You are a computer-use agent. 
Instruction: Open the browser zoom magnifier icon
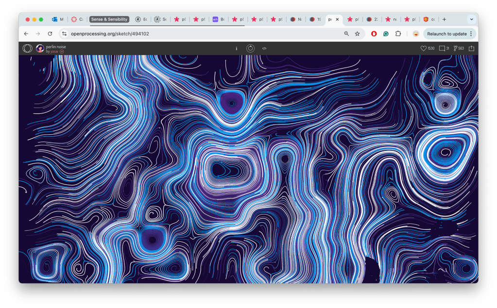[346, 34]
